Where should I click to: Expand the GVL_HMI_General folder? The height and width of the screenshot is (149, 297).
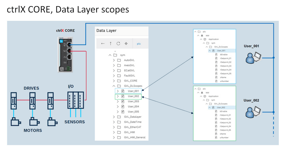click(114, 137)
